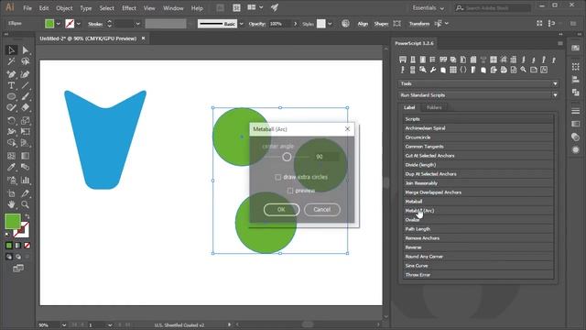Viewport: 586px width, 330px height.
Task: Click Cancel in Metaball dialog
Action: tap(321, 210)
